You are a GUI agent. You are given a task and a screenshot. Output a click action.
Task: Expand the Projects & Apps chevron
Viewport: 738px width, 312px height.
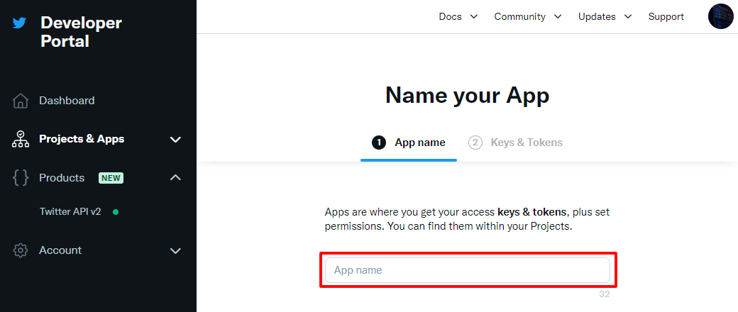[175, 140]
